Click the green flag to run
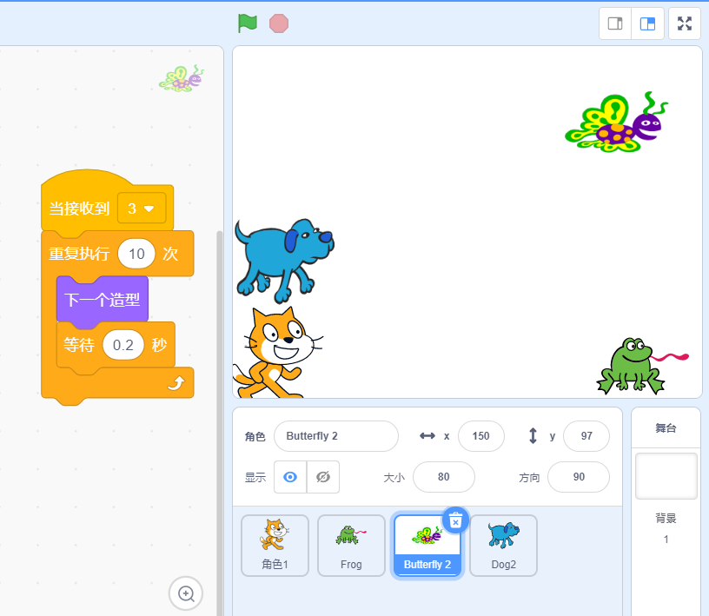Screen dimensions: 709x616 [x=248, y=23]
